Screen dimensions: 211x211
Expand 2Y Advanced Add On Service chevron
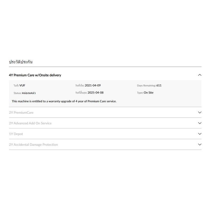pos(200,123)
